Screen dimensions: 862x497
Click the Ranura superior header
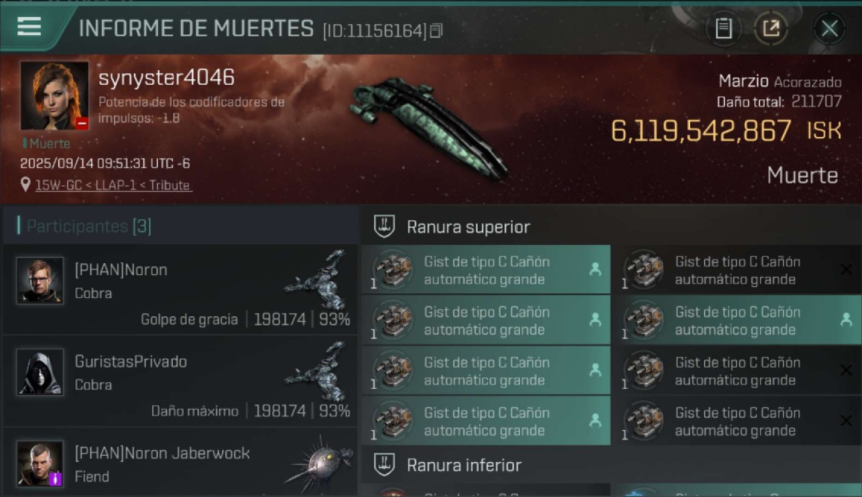(x=469, y=227)
